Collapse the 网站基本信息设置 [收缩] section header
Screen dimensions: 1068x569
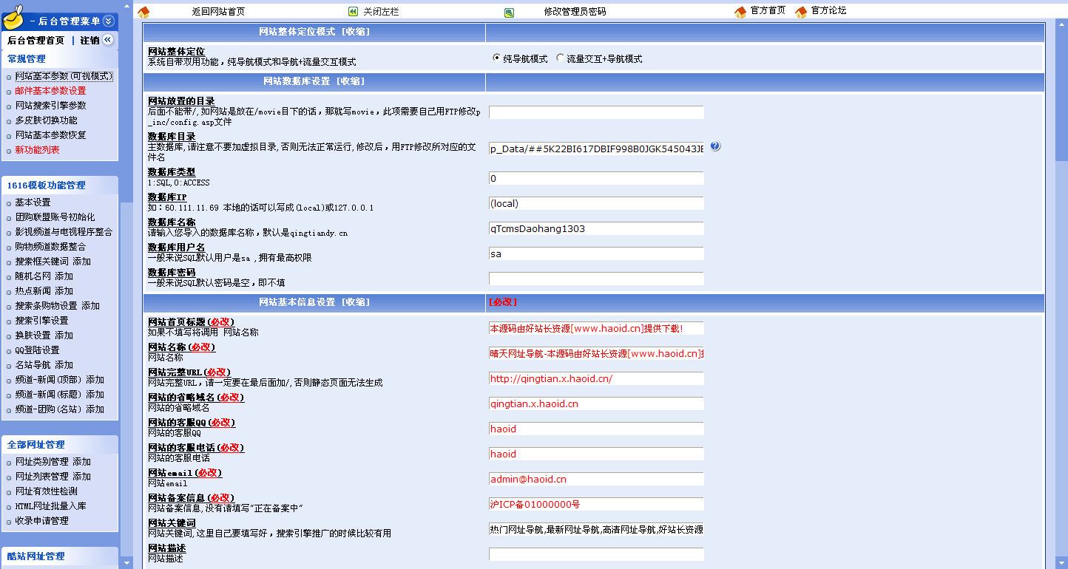click(314, 302)
